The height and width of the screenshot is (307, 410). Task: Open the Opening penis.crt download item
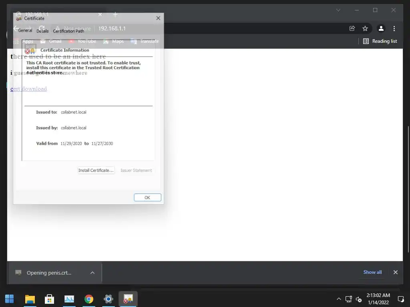tap(49, 273)
